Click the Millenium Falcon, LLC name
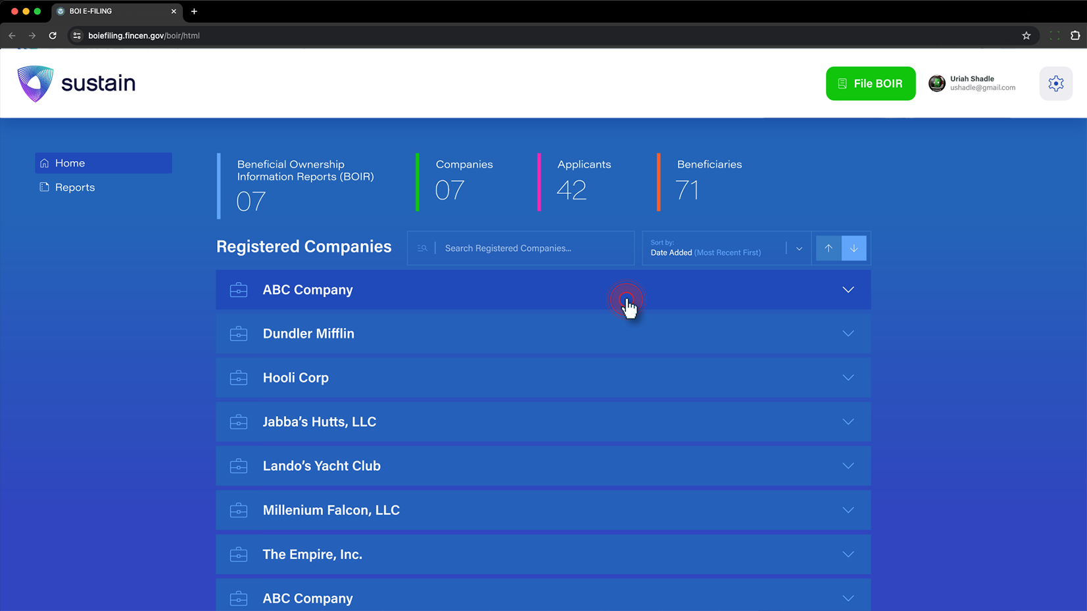This screenshot has height=611, width=1087. pyautogui.click(x=331, y=510)
